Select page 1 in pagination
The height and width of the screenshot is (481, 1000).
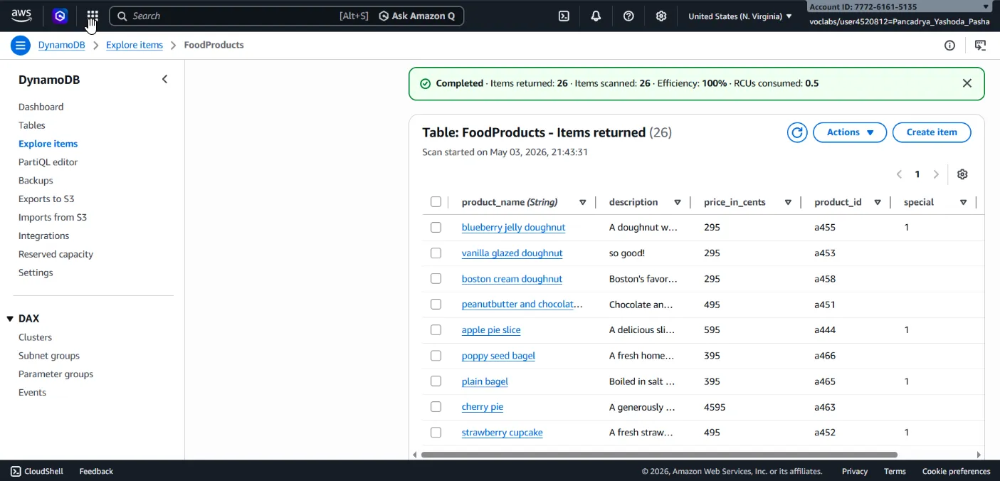point(917,174)
